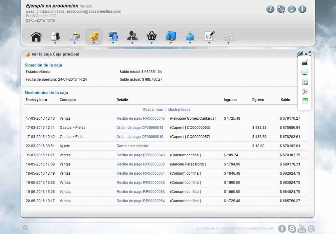Open the Google Plus icon in footer
This screenshot has width=336, height=234.
pos(311,229)
